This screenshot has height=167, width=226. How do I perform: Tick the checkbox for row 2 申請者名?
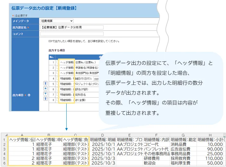(57, 68)
